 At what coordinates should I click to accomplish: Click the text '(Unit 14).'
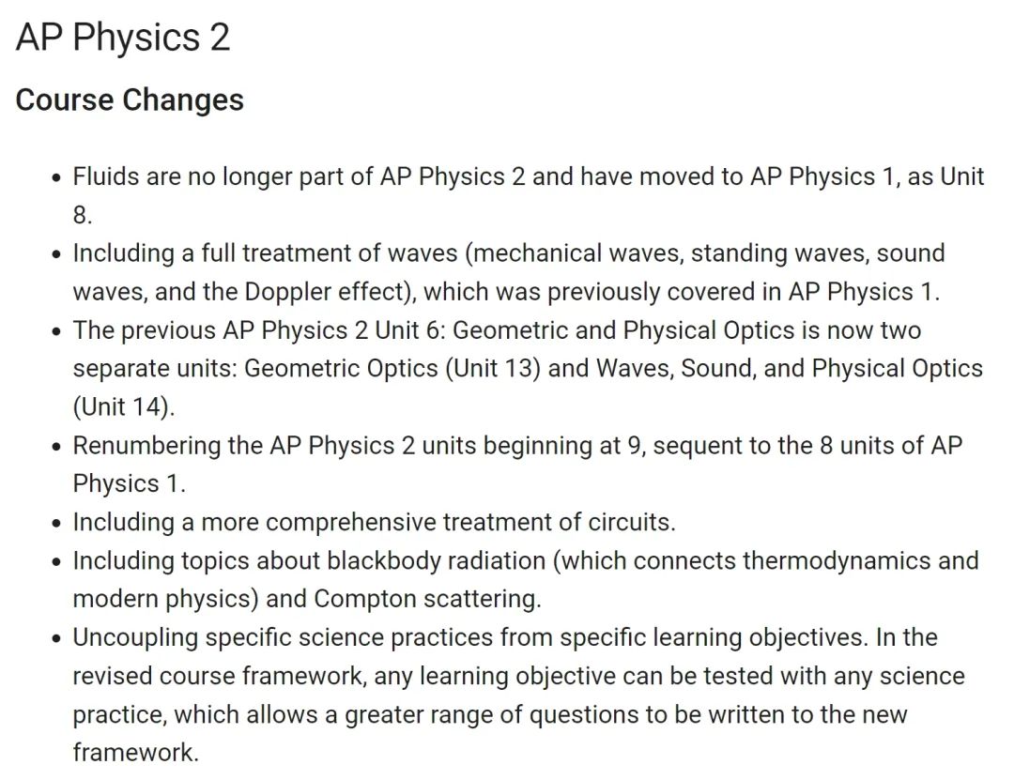[x=124, y=406]
